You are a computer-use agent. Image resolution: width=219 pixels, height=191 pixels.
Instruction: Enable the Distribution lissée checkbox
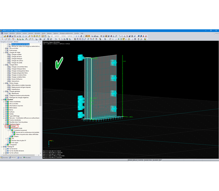point(8,128)
